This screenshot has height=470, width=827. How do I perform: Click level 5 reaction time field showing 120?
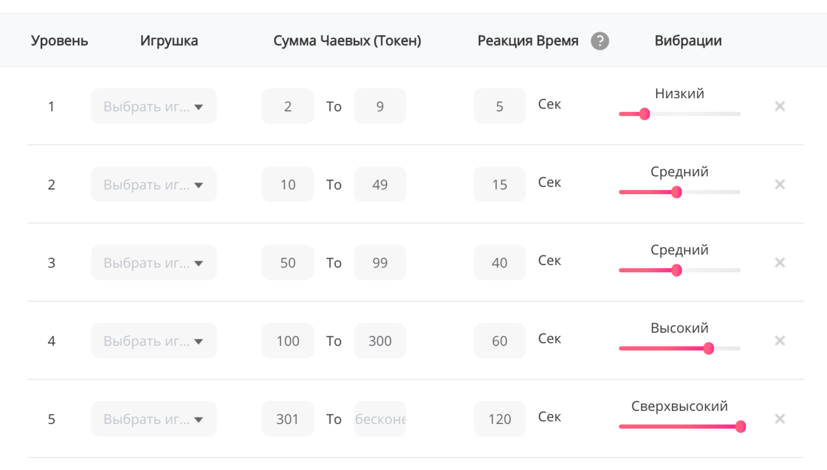[x=499, y=419]
